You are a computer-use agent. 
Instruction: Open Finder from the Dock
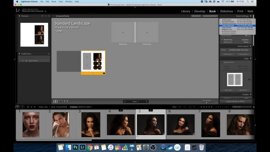68,147
